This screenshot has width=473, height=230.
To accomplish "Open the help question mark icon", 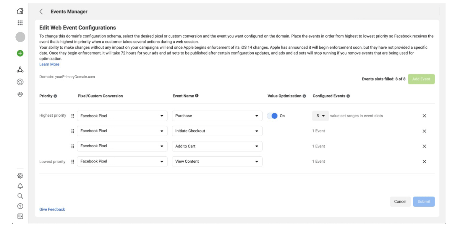I will (x=20, y=206).
